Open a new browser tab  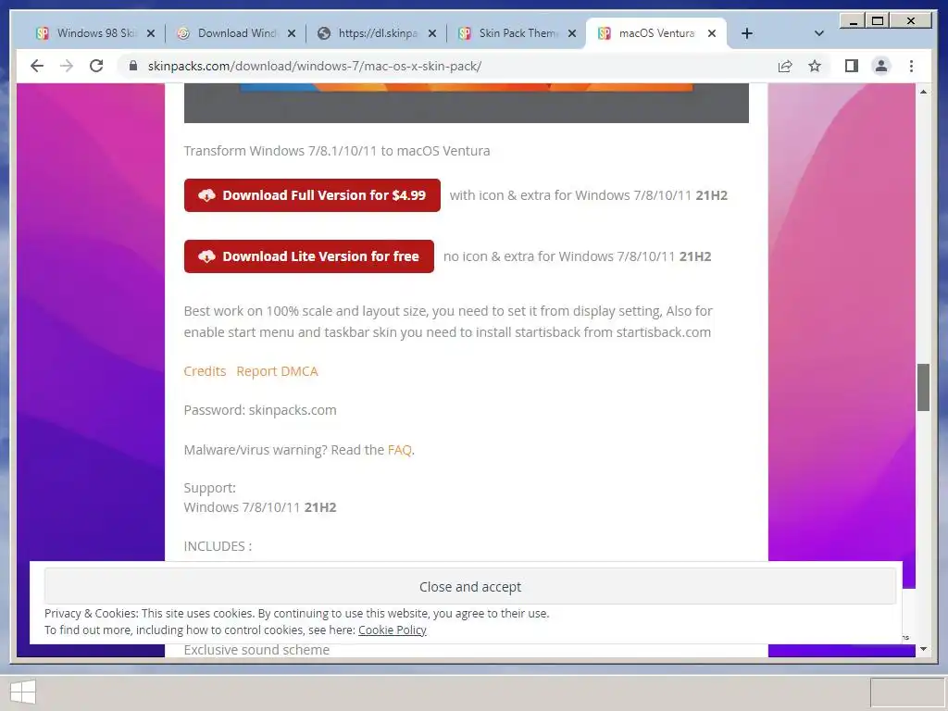click(x=747, y=33)
